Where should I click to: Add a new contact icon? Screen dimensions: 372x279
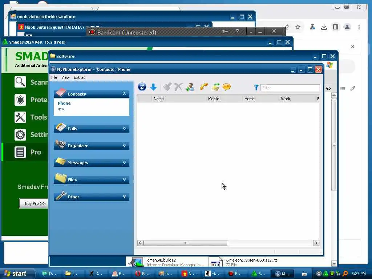point(190,87)
